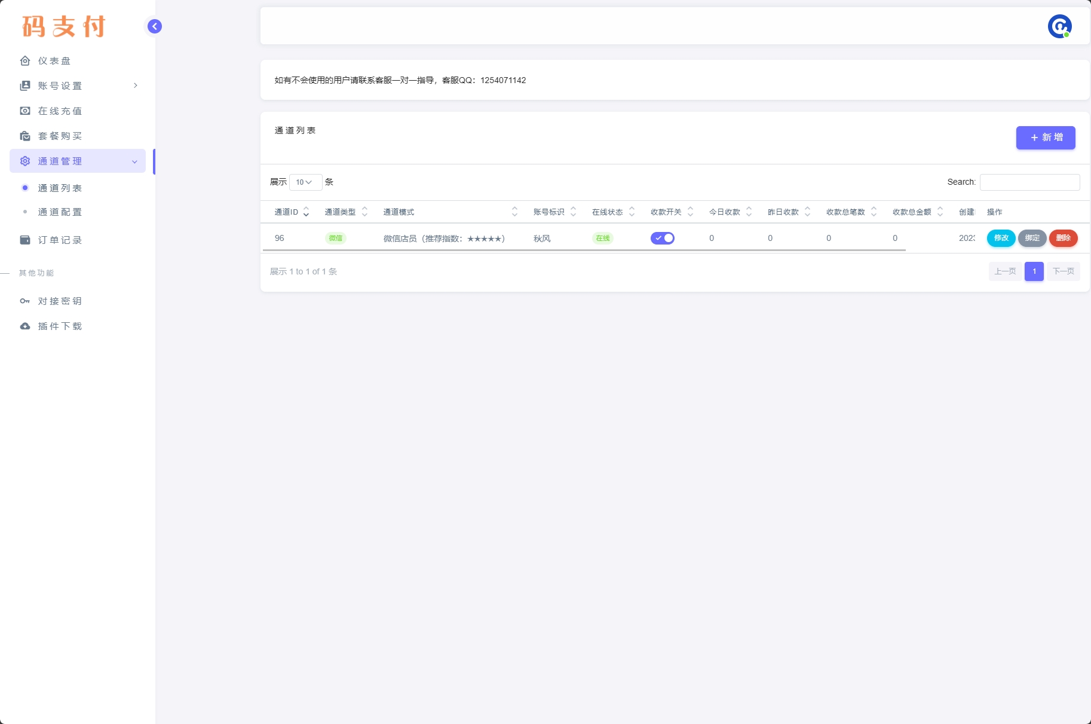Screen dimensions: 1091x724
Task: Click the 订单记录 wallet icon
Action: (x=25, y=240)
